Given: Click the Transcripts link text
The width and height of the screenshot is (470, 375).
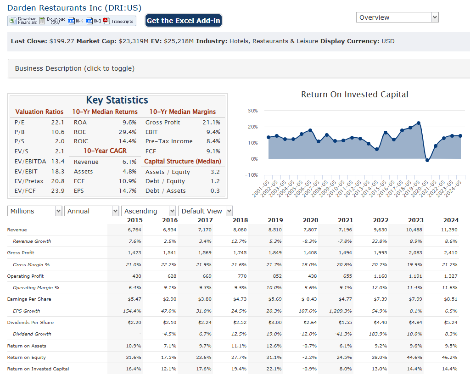Looking at the screenshot, I should click(x=122, y=21).
